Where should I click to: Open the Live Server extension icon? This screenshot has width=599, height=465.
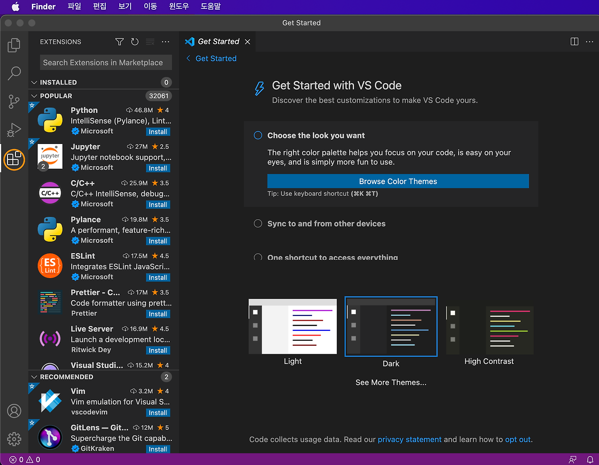pos(50,339)
